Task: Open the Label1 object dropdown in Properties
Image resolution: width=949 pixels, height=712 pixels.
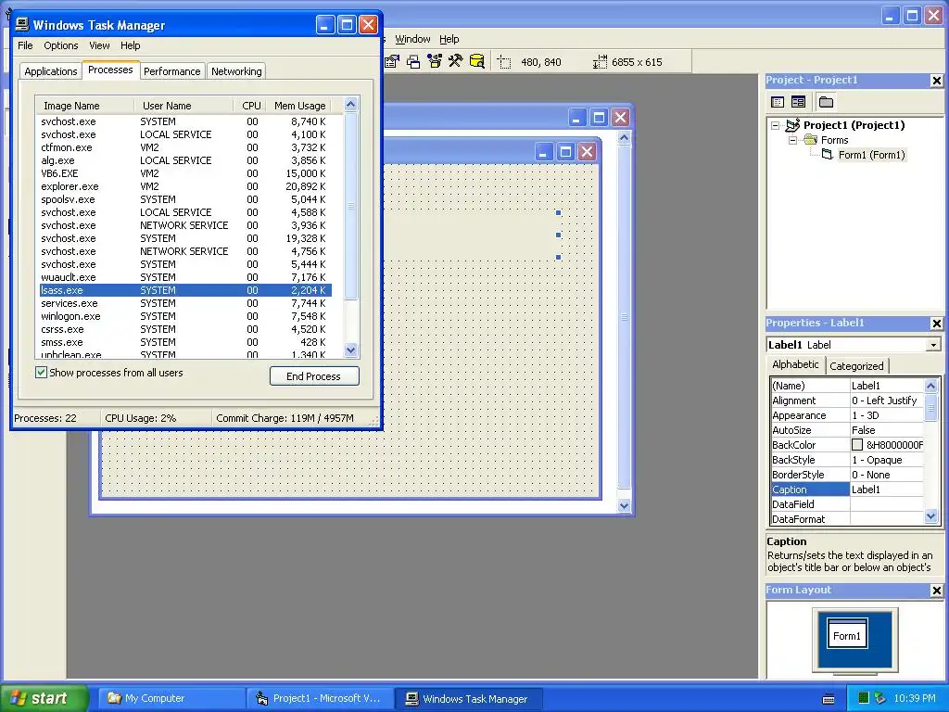Action: 933,345
